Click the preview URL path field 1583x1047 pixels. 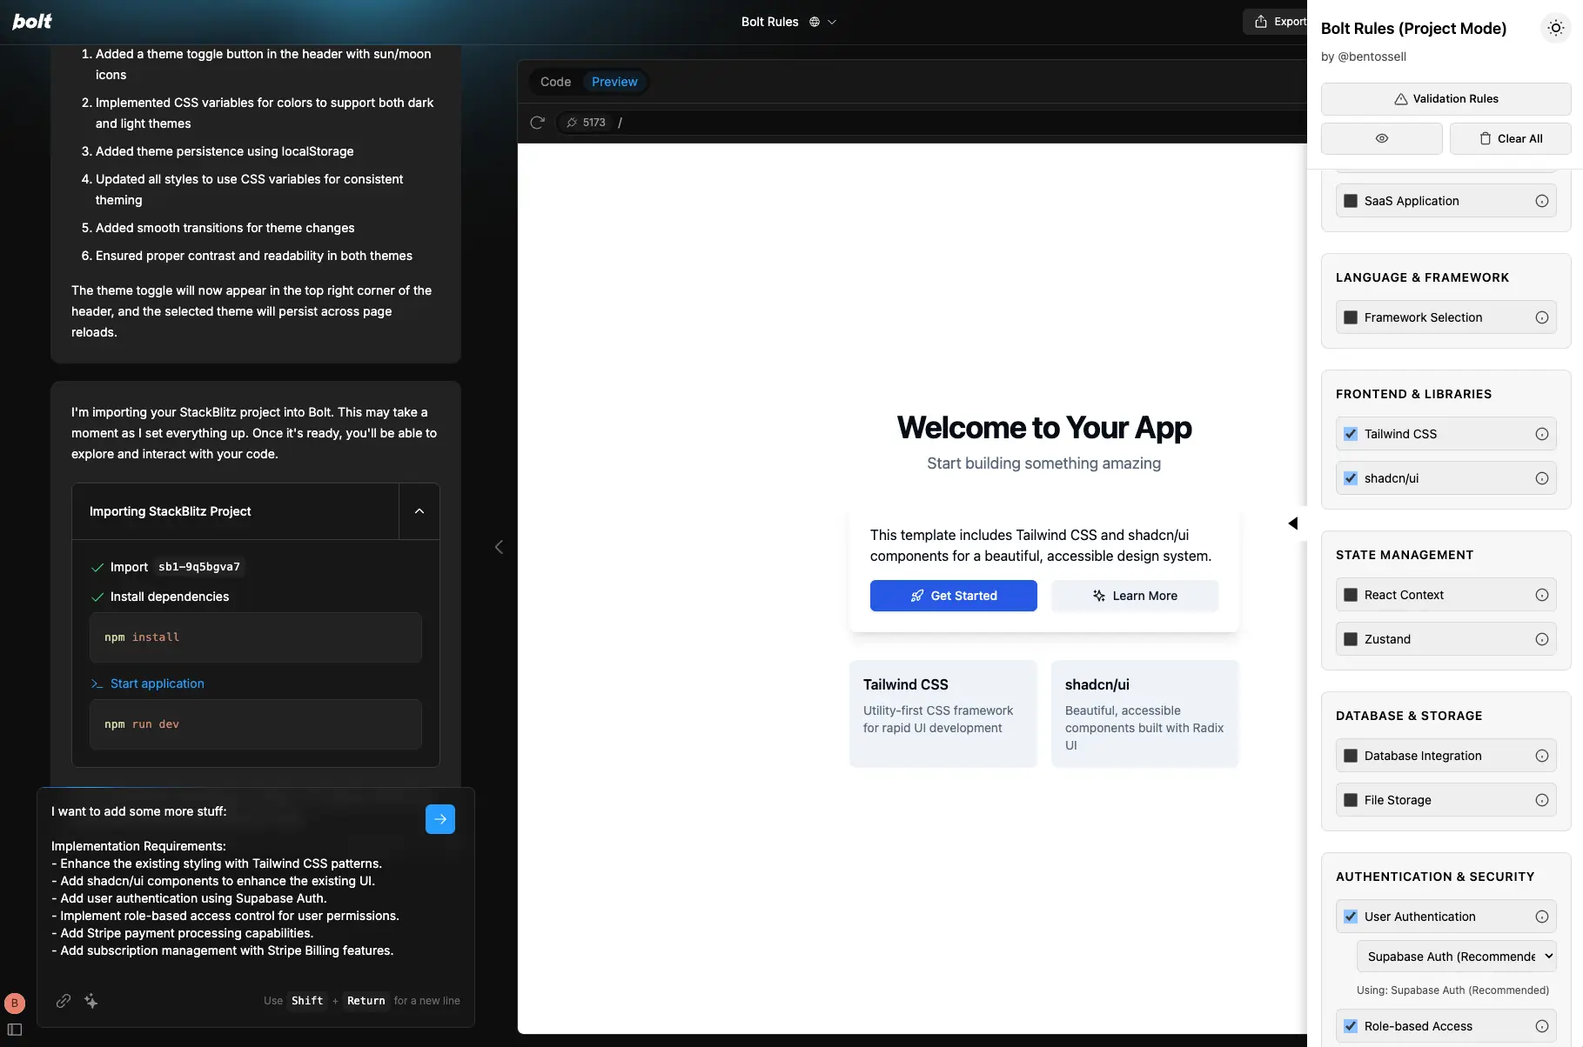click(x=957, y=123)
